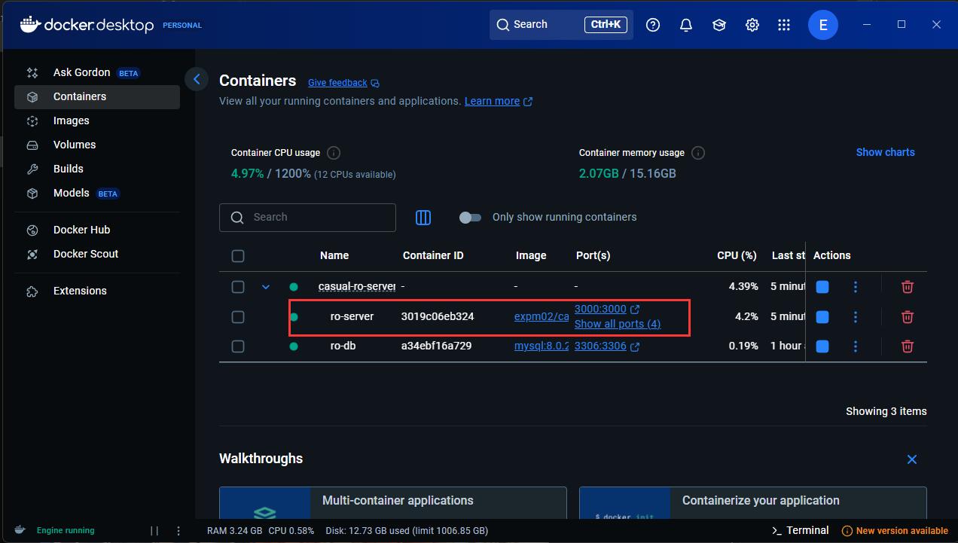Open more actions for ro-server
The image size is (958, 543).
coord(855,317)
